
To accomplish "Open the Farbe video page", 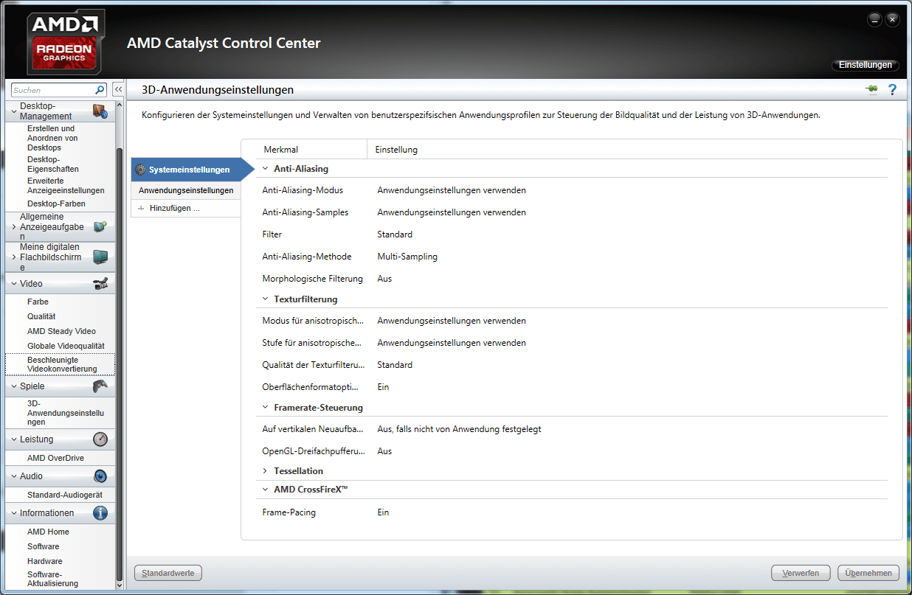I will click(x=38, y=302).
